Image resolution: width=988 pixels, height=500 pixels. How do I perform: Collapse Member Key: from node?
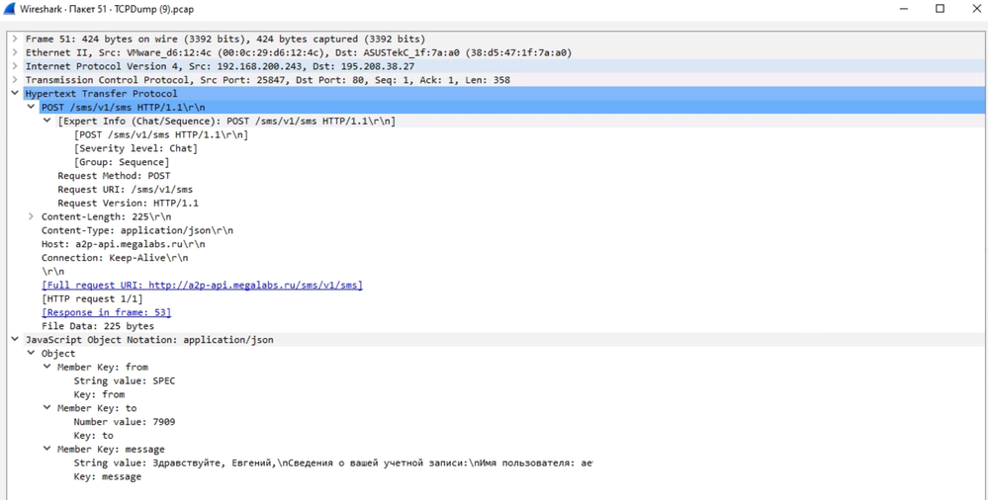click(46, 368)
